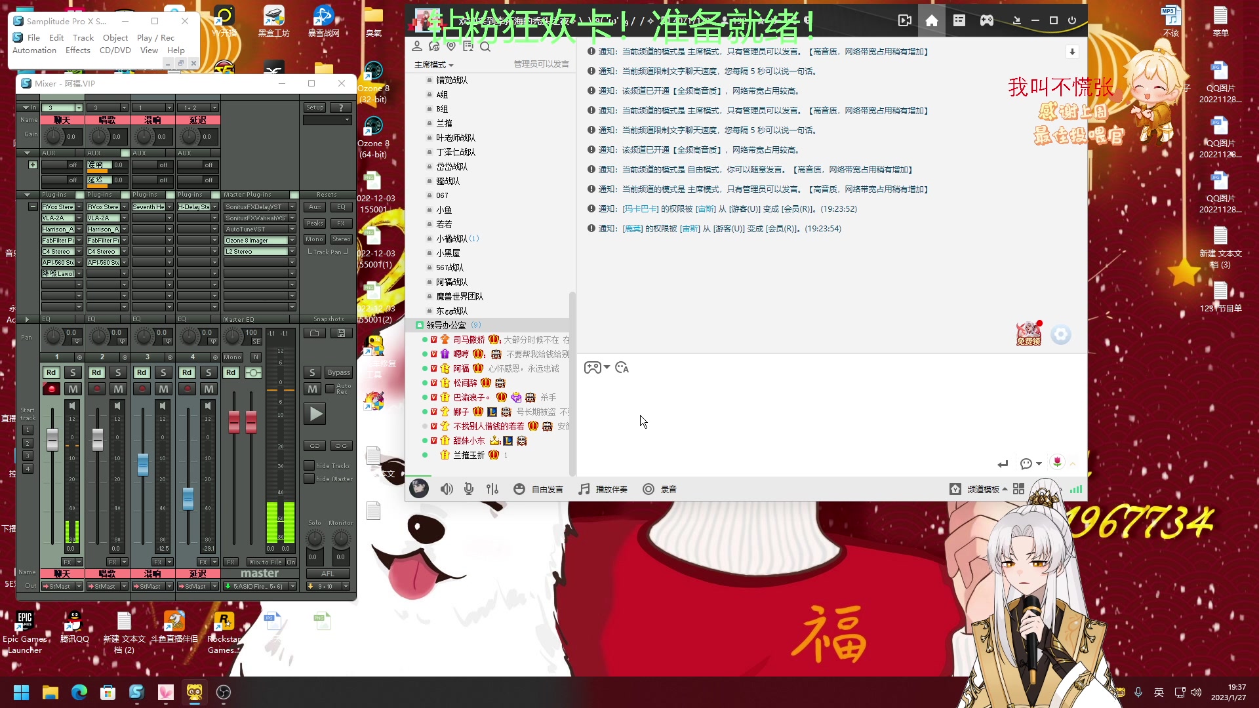Open the Effects menu in Samplitude
1259x708 pixels.
(78, 50)
